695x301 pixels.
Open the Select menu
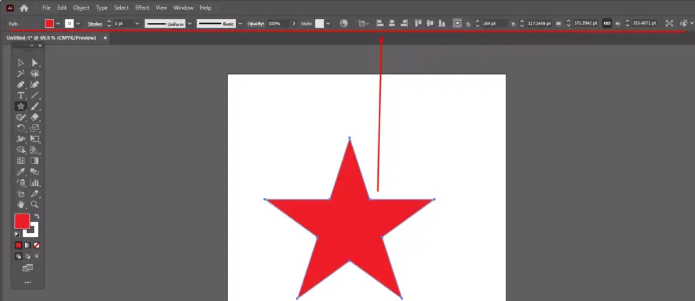121,7
